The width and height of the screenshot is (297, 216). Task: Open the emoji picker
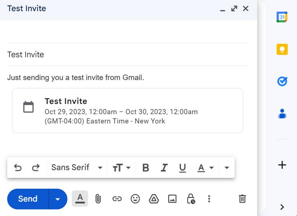[135, 199]
